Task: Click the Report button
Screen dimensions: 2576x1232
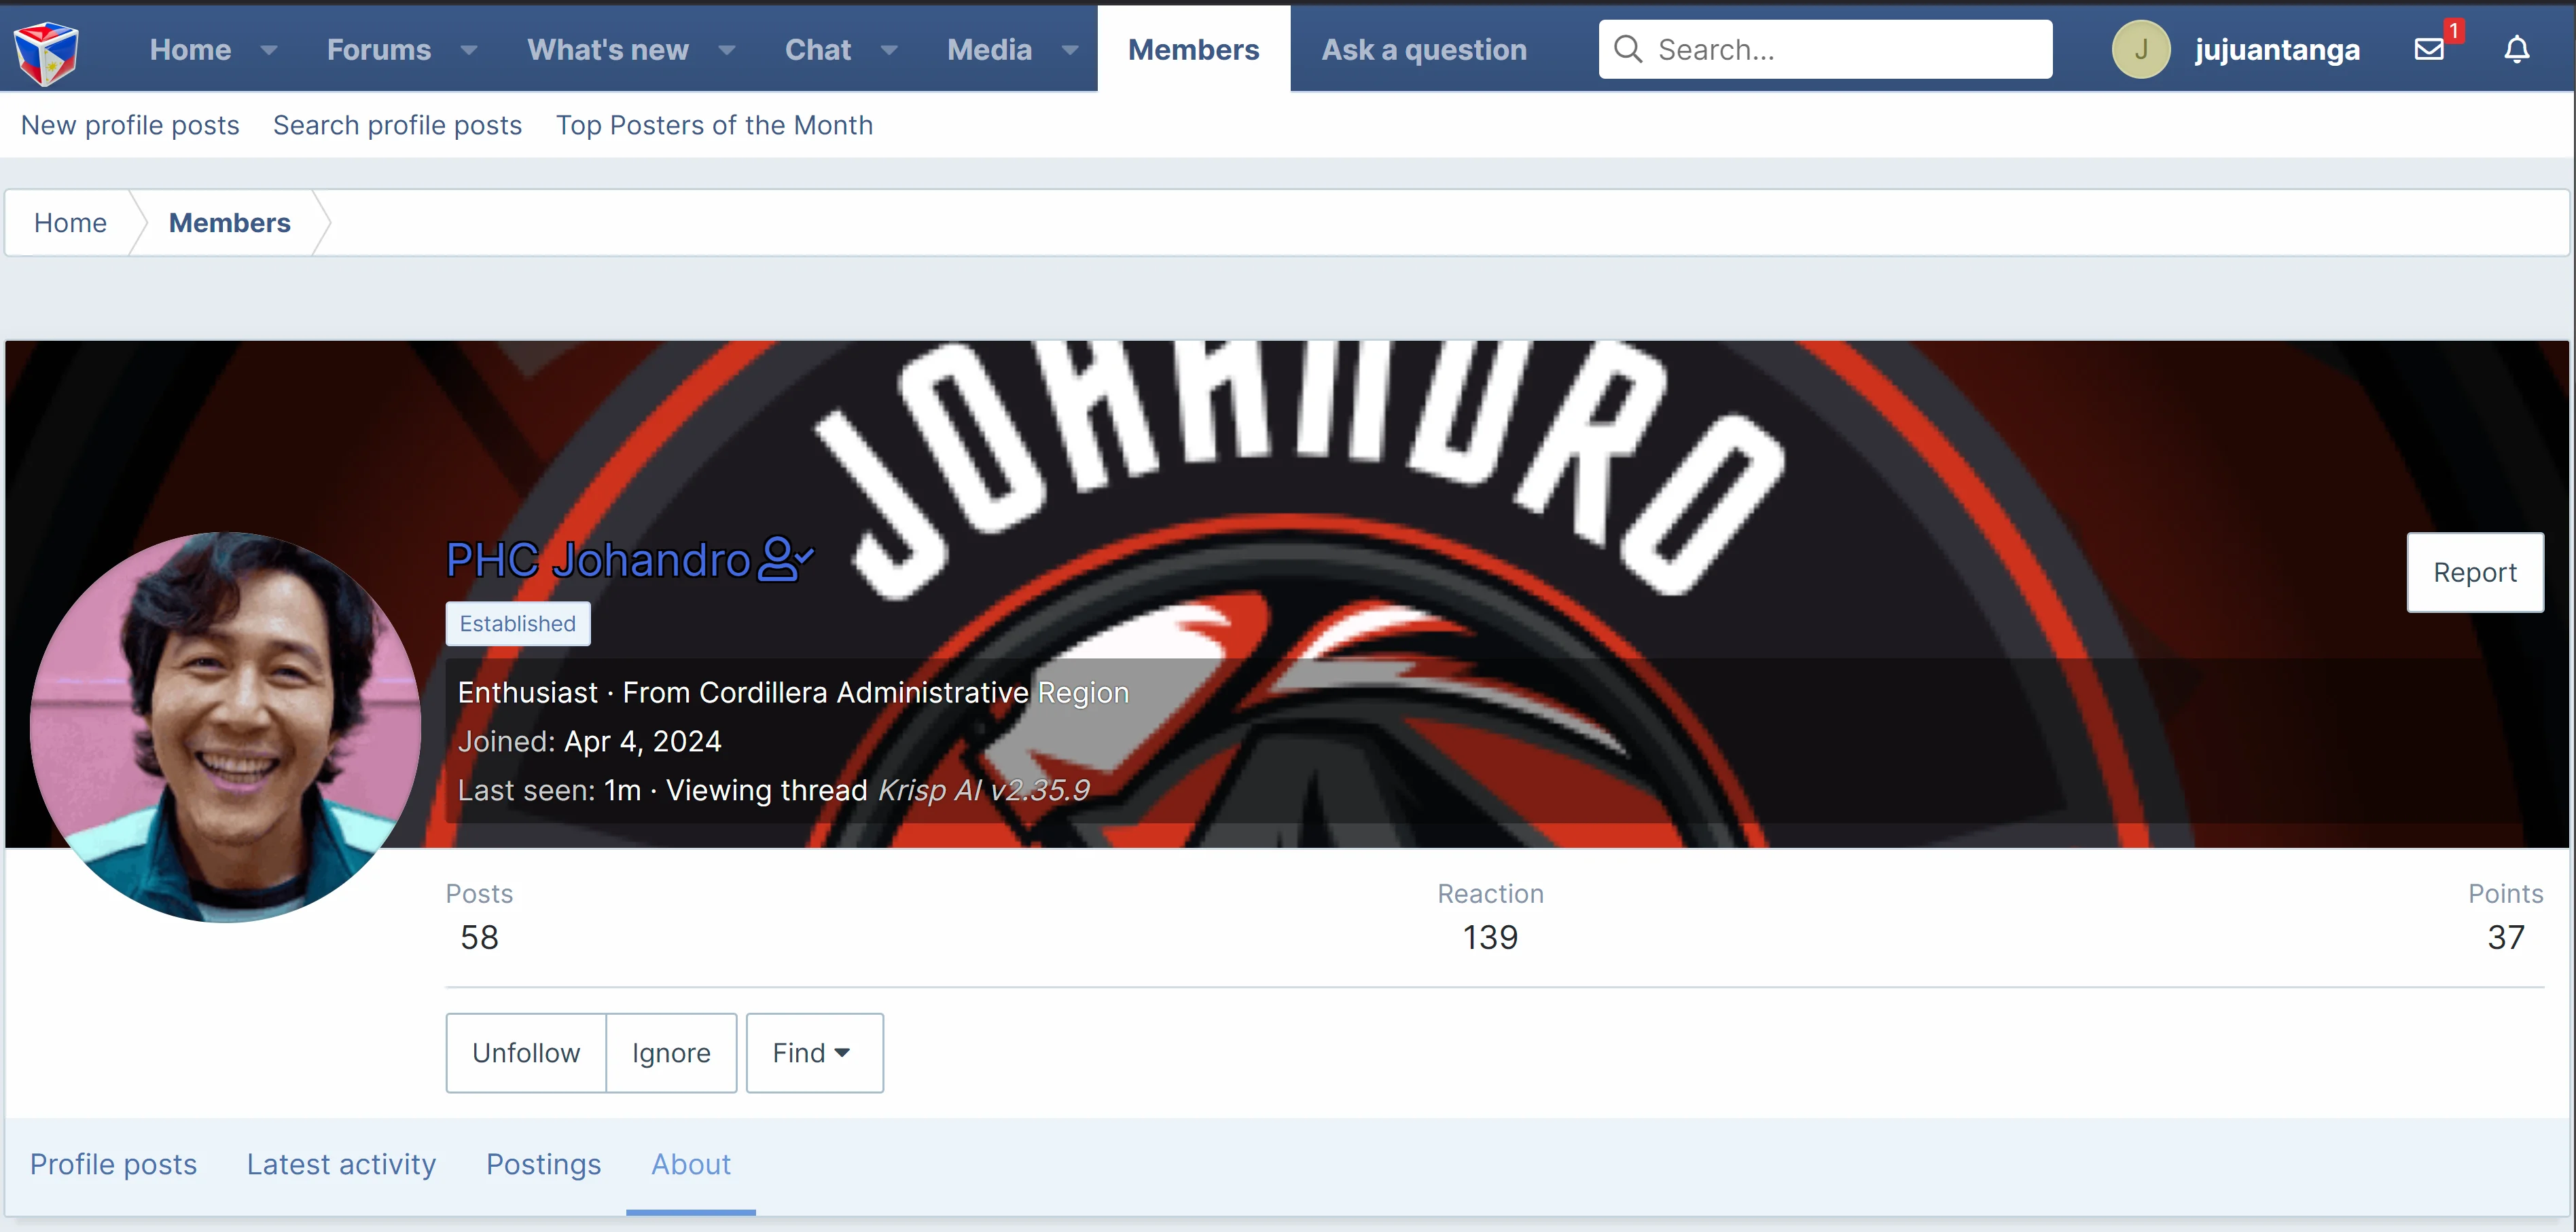Action: pos(2475,572)
